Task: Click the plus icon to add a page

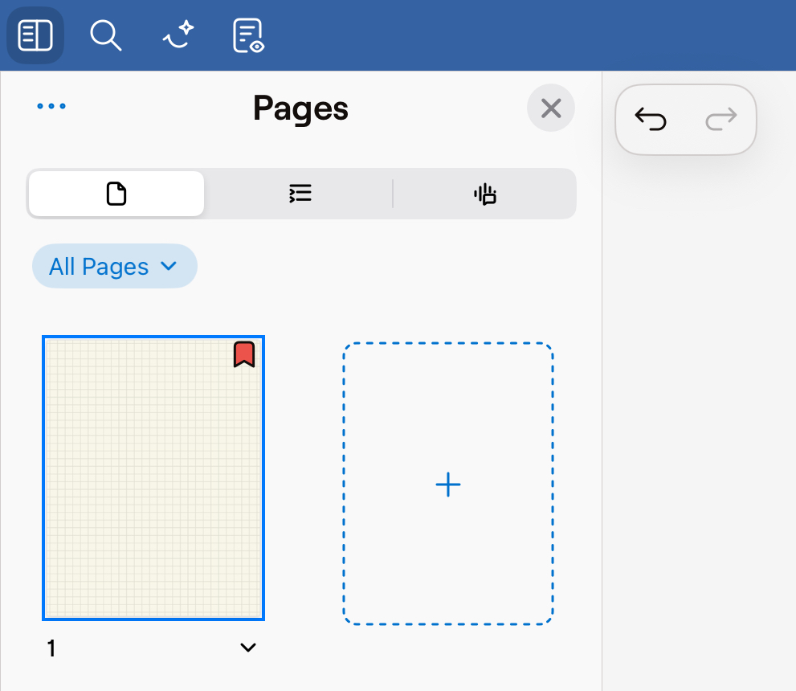Action: [447, 485]
